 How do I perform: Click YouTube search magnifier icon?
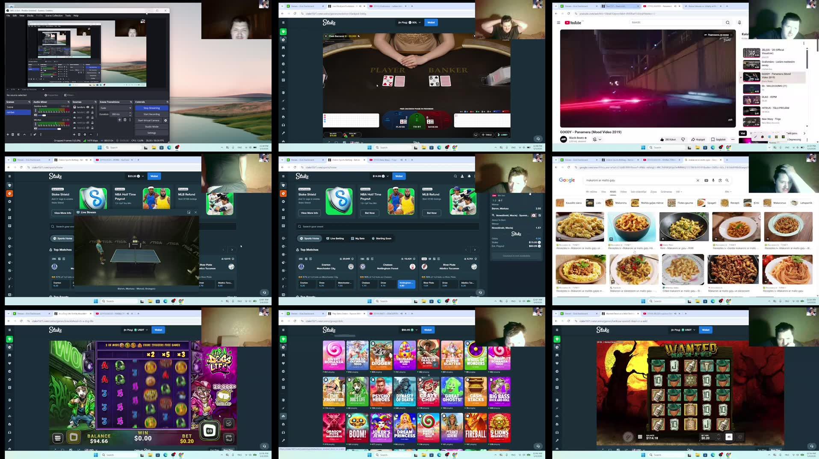click(x=727, y=22)
